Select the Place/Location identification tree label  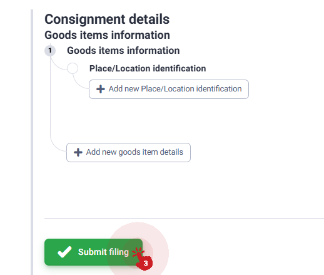[x=148, y=68]
